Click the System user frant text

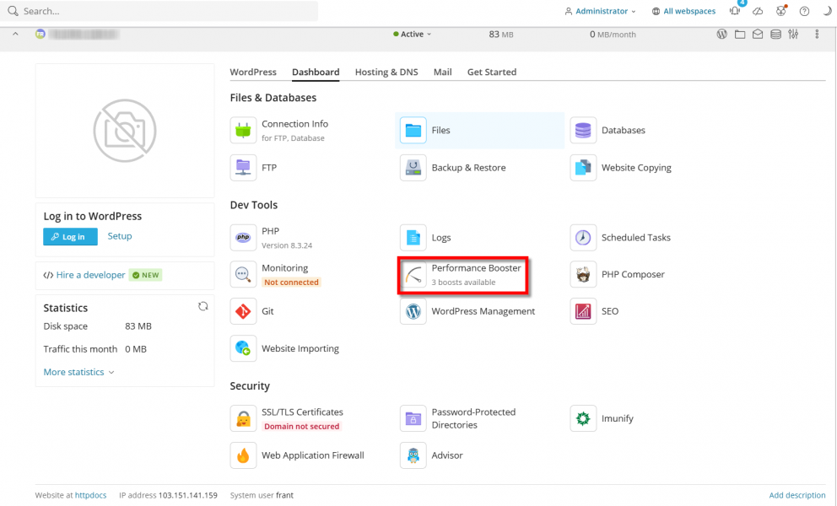coord(262,495)
